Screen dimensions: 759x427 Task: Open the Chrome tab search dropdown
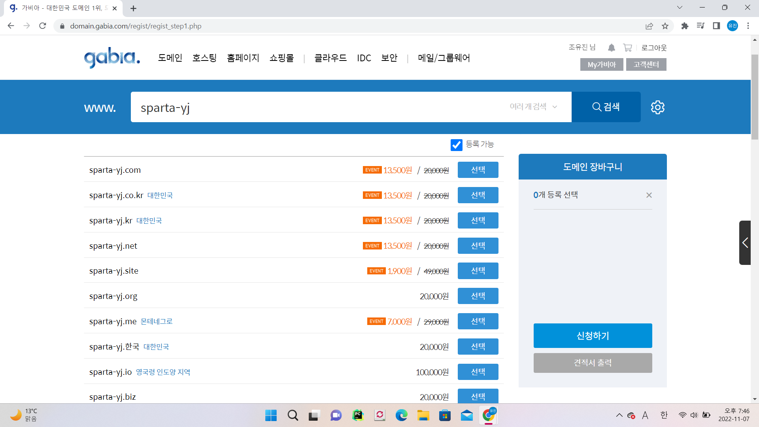pos(680,8)
